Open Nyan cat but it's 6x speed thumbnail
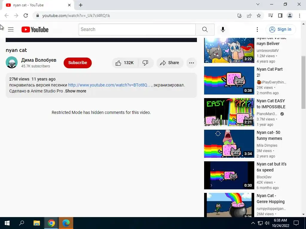 click(229, 175)
